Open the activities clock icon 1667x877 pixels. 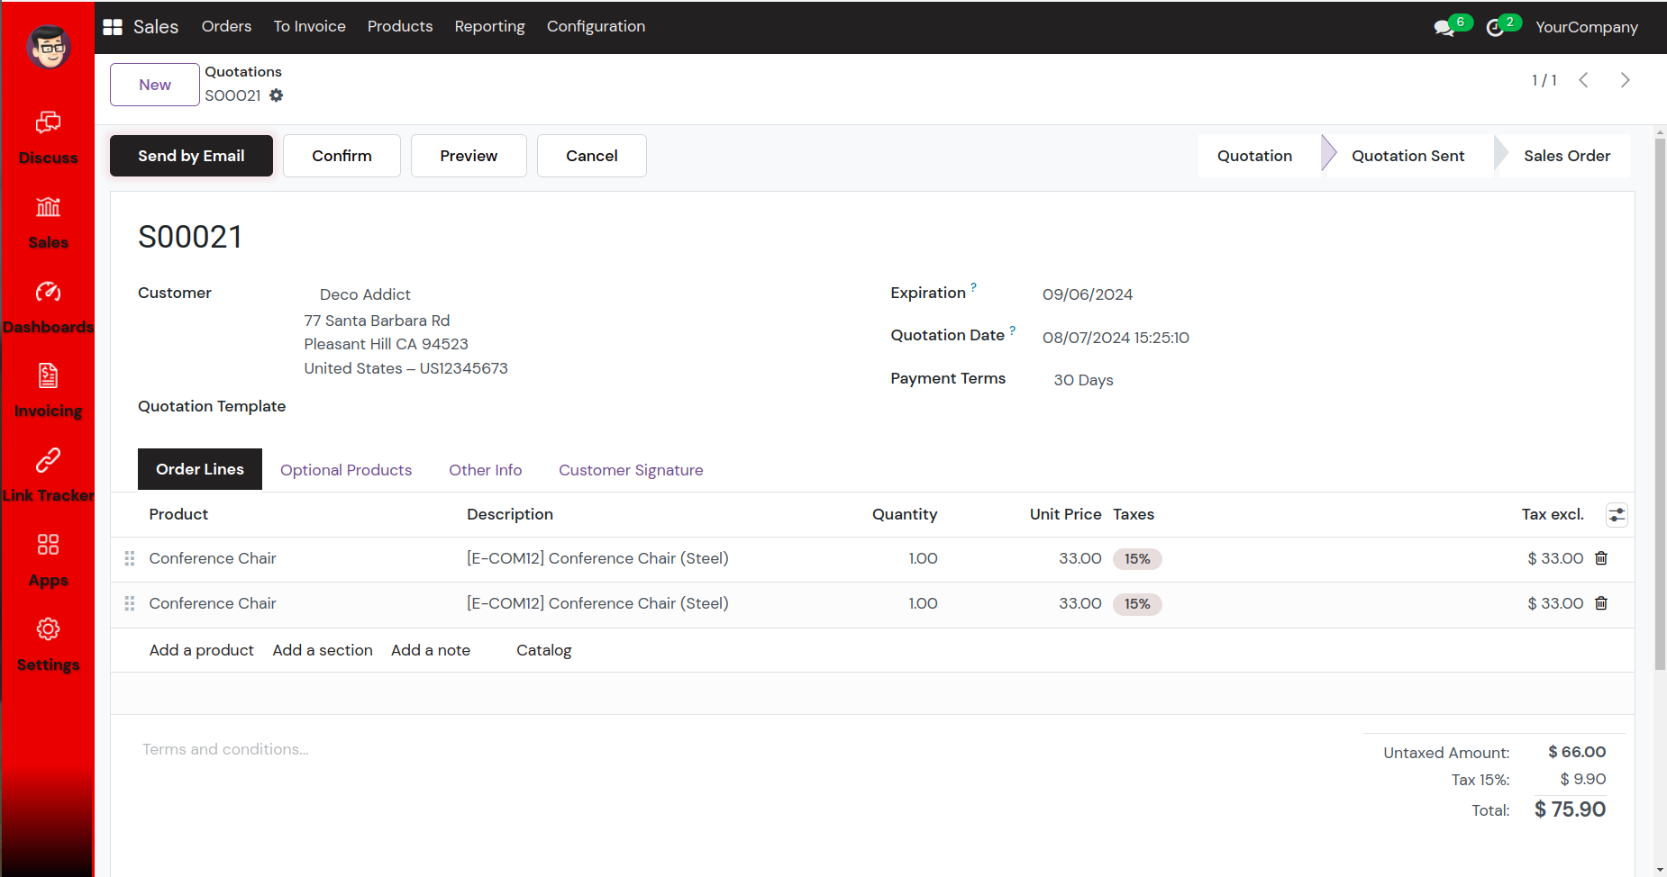click(1495, 27)
